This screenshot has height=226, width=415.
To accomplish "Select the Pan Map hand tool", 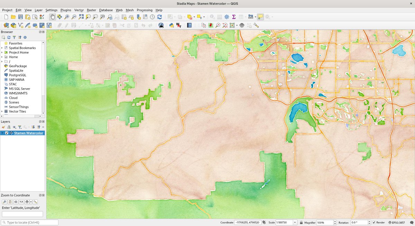I will 53,17.
